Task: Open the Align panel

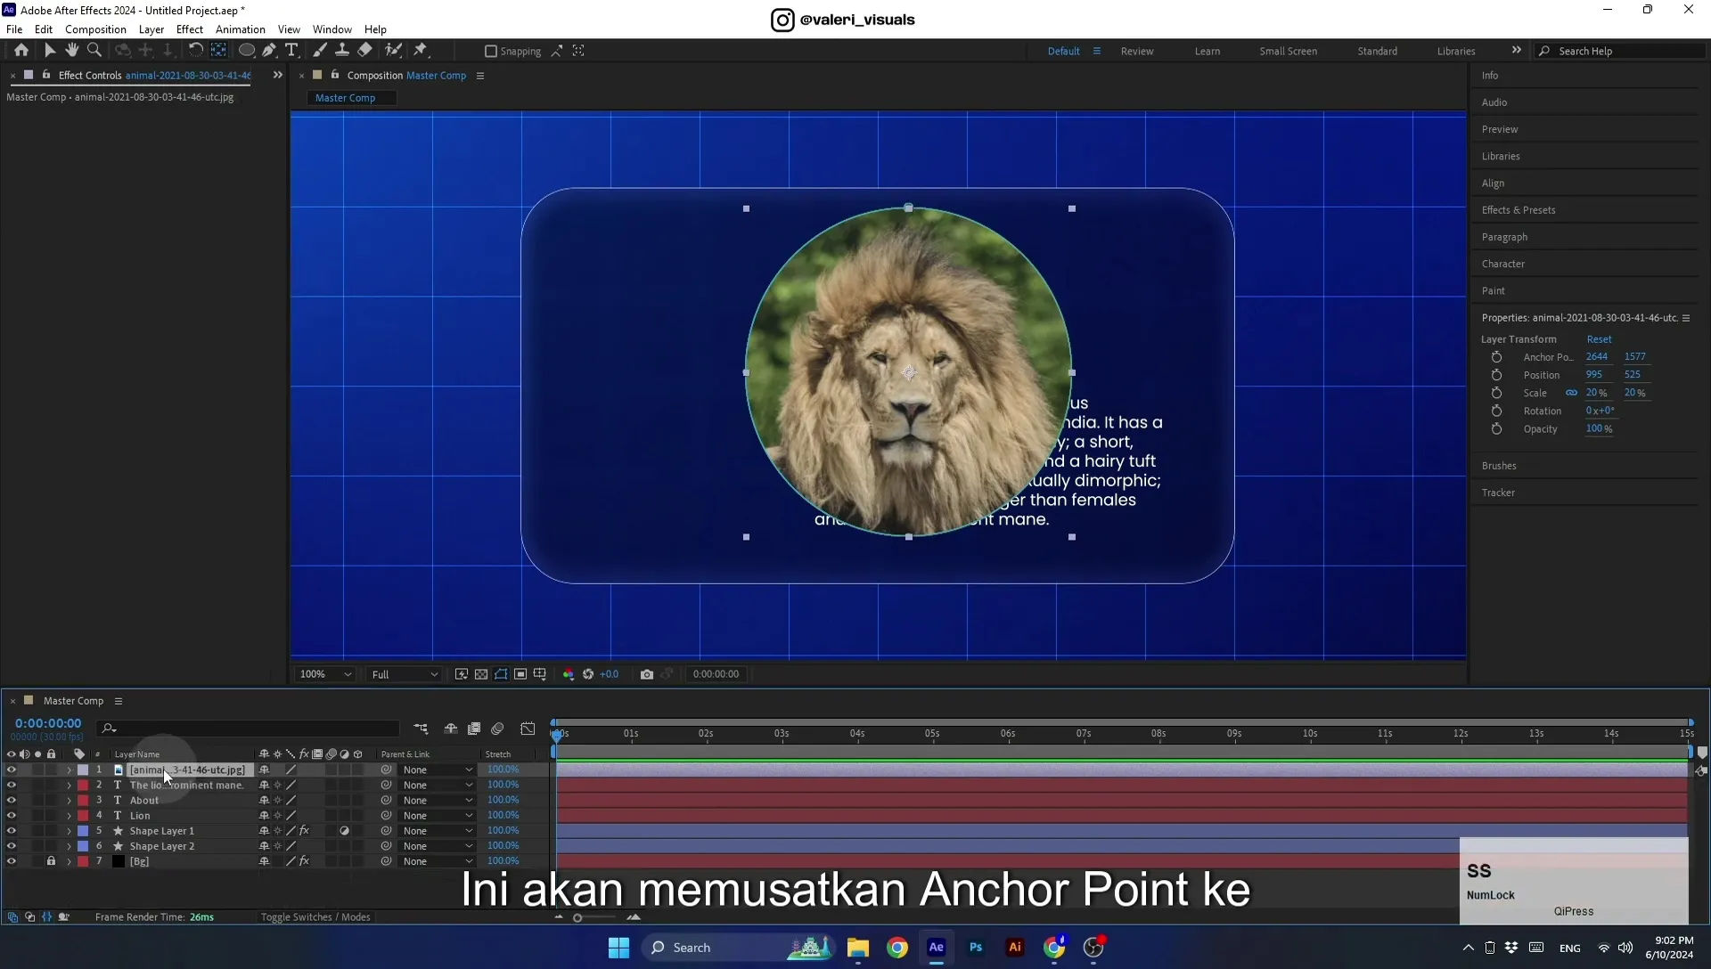Action: click(1493, 183)
